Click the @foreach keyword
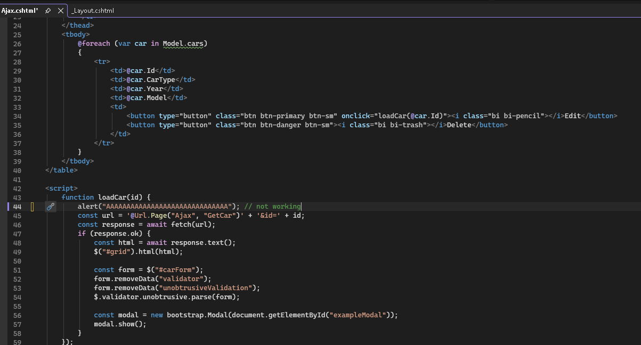 pos(94,44)
